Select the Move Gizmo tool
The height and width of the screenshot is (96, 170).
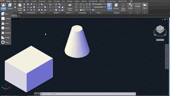point(123,7)
